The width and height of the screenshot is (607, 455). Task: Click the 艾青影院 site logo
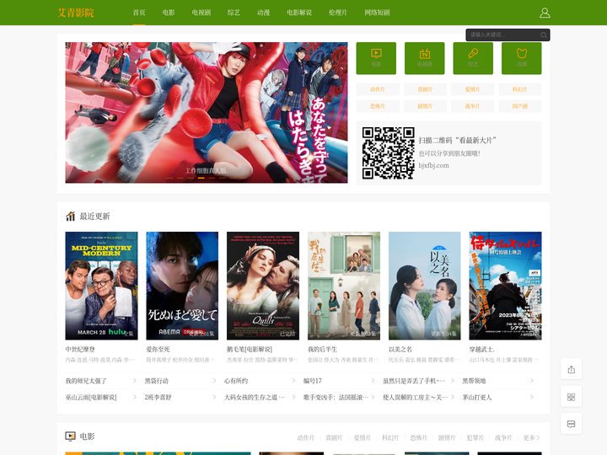[x=76, y=13]
